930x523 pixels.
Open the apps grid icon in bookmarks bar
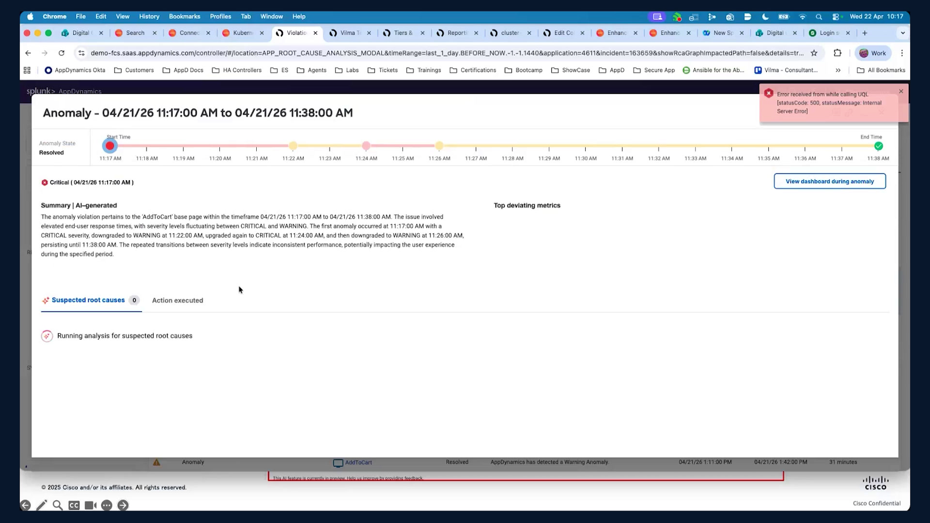(x=27, y=70)
